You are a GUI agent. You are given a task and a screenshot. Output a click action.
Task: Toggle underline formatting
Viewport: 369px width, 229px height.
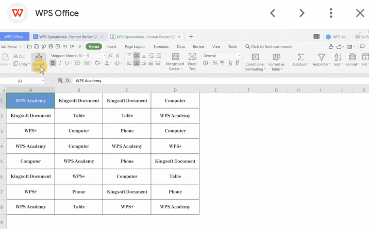[67, 63]
